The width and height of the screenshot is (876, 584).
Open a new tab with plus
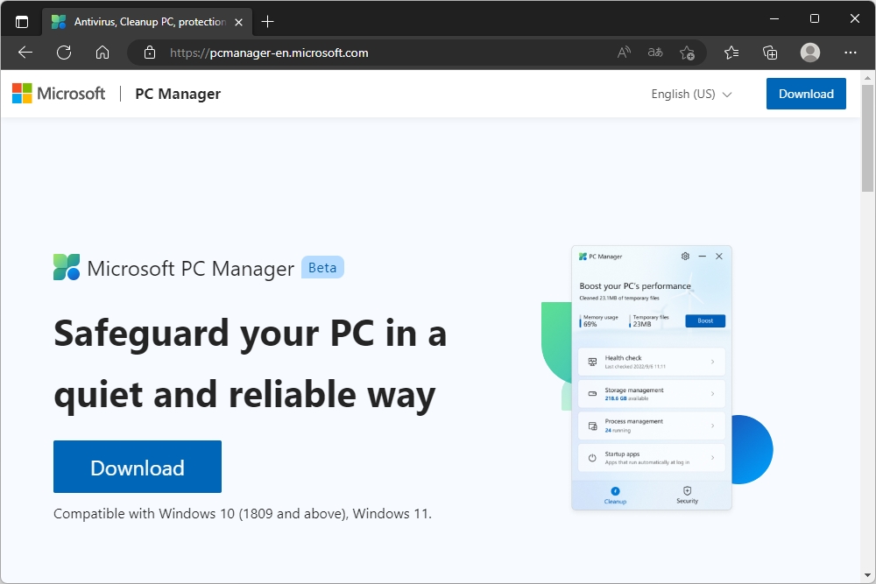267,22
